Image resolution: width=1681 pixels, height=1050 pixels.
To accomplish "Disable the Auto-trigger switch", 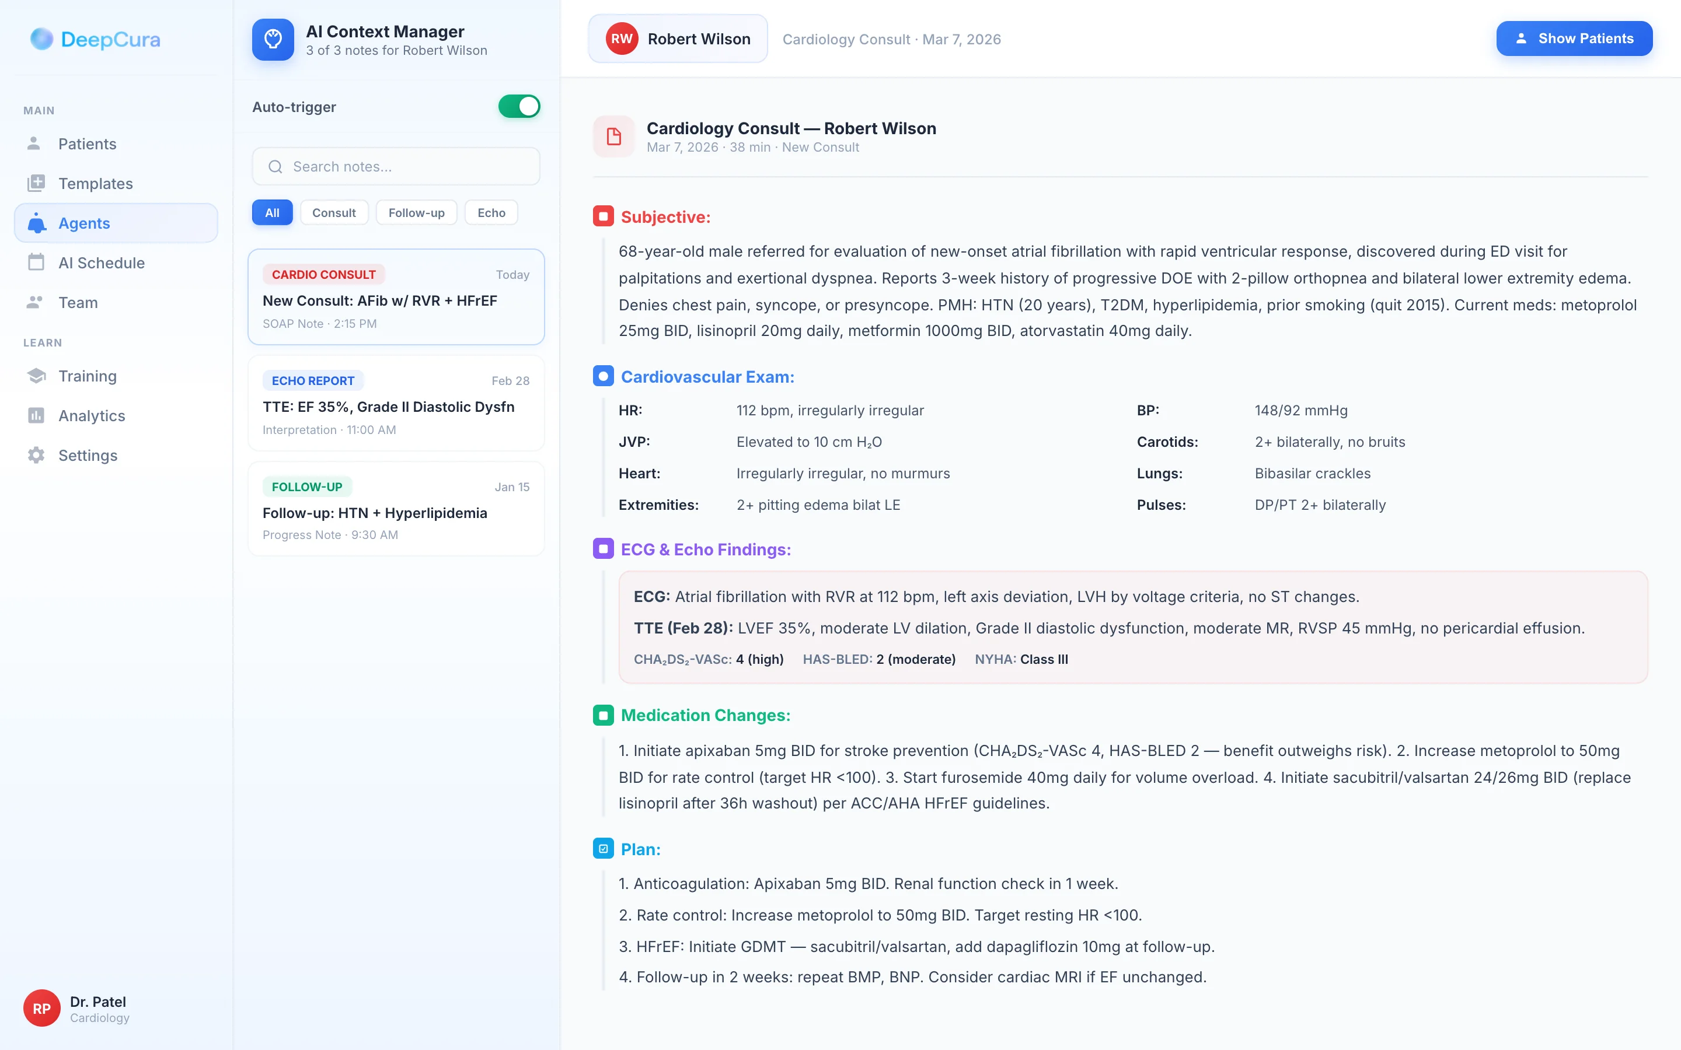I will point(519,106).
